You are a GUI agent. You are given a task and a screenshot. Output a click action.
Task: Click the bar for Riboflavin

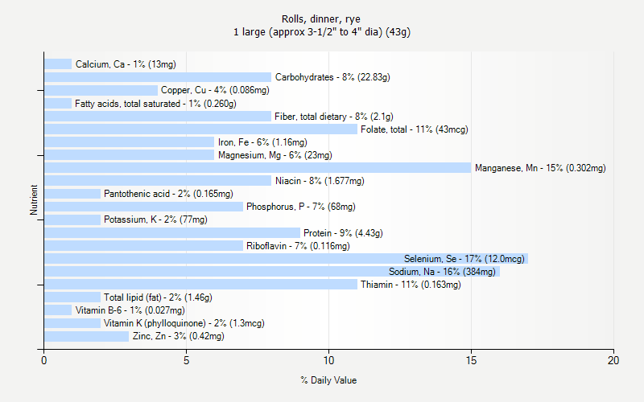click(144, 246)
